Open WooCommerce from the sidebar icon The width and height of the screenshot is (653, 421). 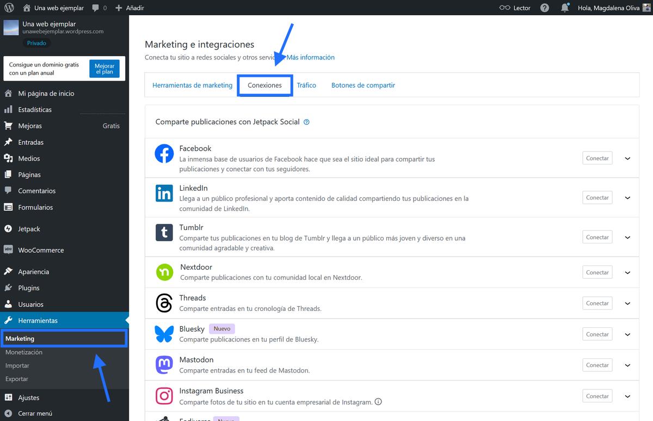coord(8,249)
